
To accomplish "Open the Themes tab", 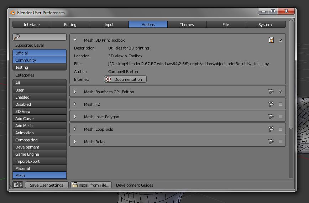I will (187, 25).
